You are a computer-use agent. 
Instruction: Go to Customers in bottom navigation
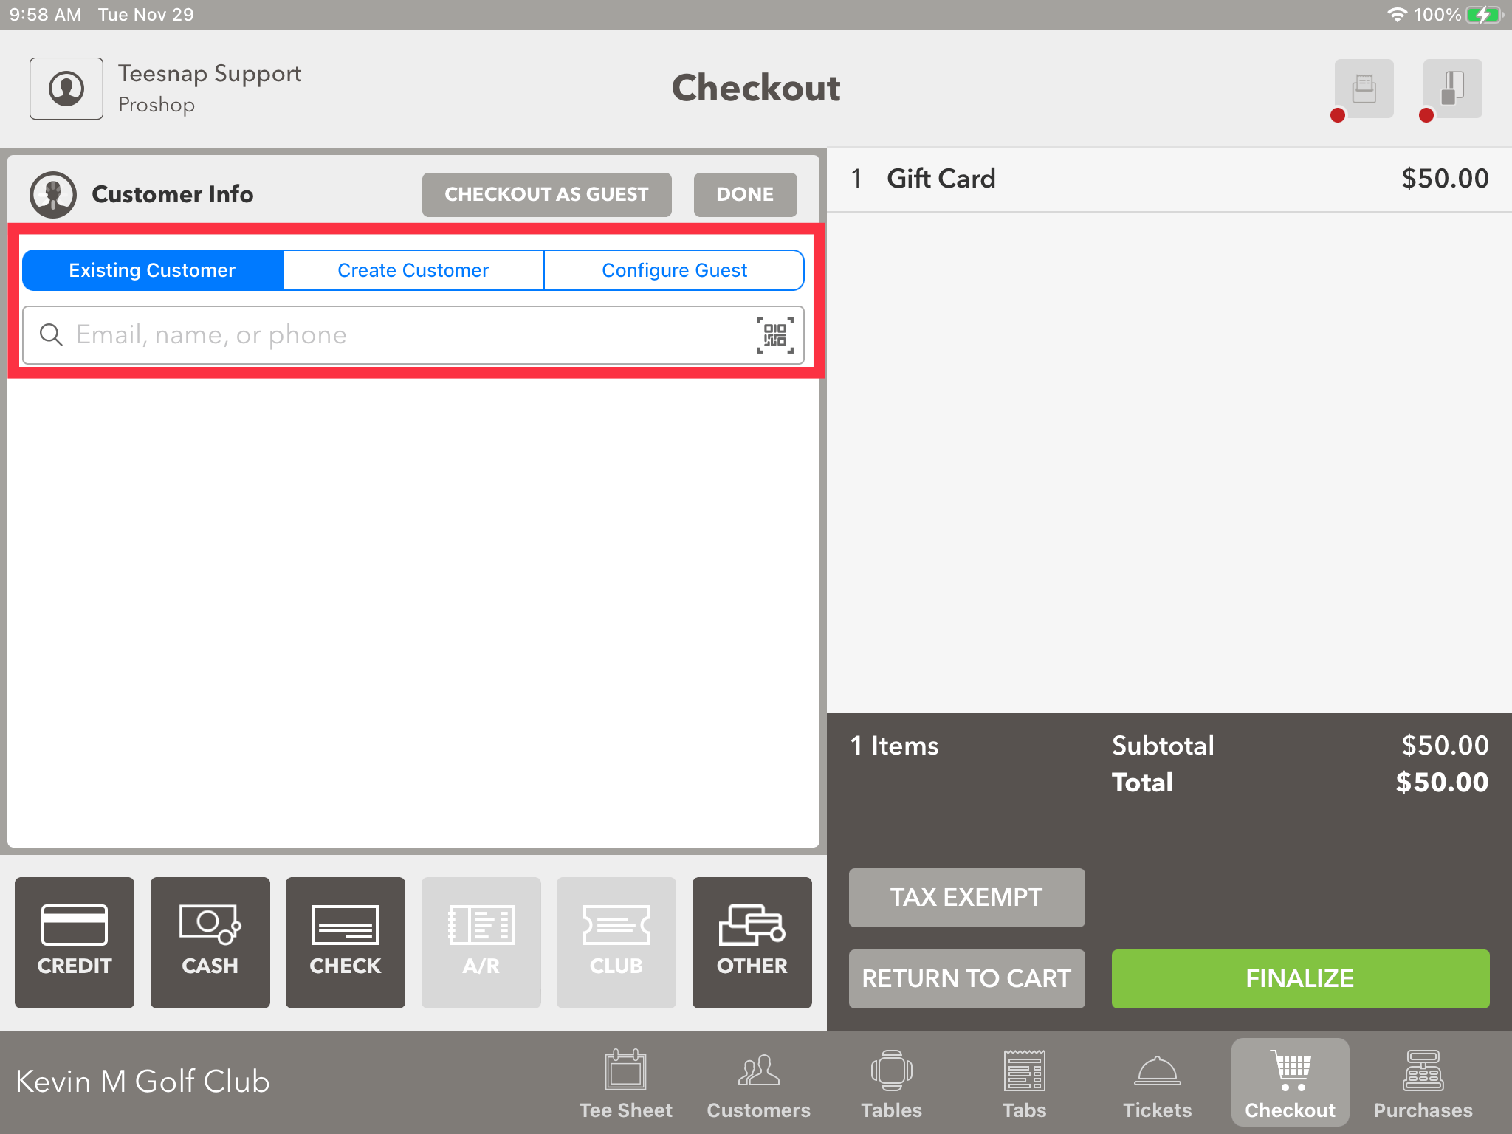coord(758,1082)
